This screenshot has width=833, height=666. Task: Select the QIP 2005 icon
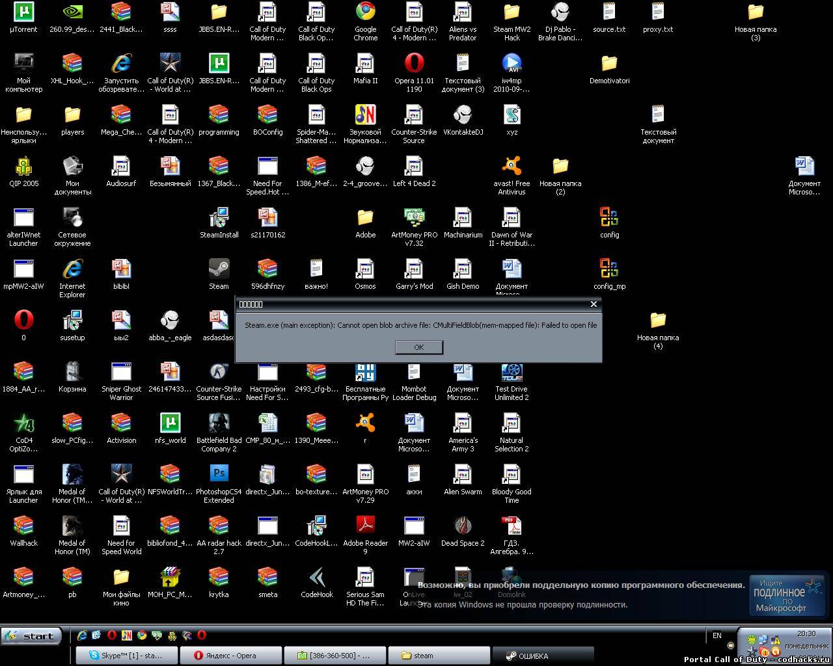click(x=23, y=172)
